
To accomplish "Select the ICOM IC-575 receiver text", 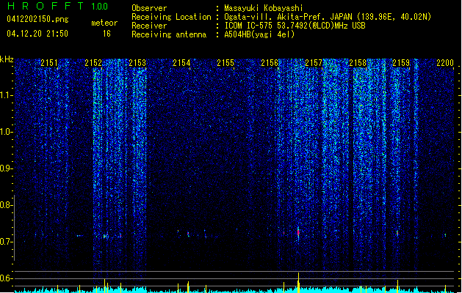I will click(295, 26).
